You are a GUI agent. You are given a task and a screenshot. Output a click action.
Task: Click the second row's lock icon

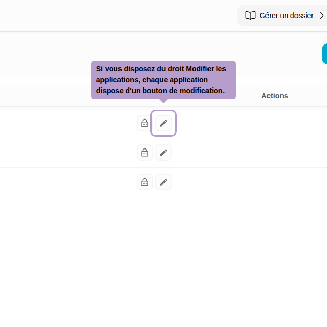pyautogui.click(x=145, y=153)
